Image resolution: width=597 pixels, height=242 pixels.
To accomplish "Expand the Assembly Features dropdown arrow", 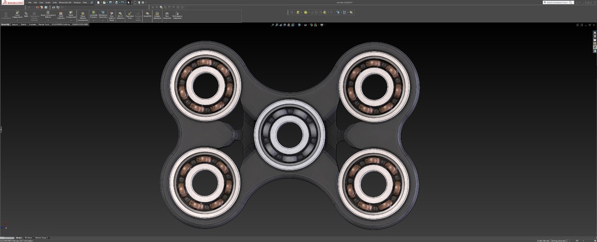I will click(94, 20).
